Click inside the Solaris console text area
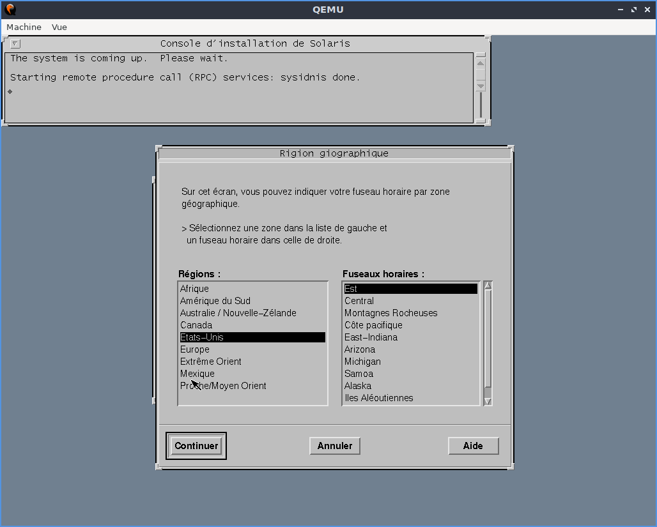The height and width of the screenshot is (527, 657). point(239,88)
